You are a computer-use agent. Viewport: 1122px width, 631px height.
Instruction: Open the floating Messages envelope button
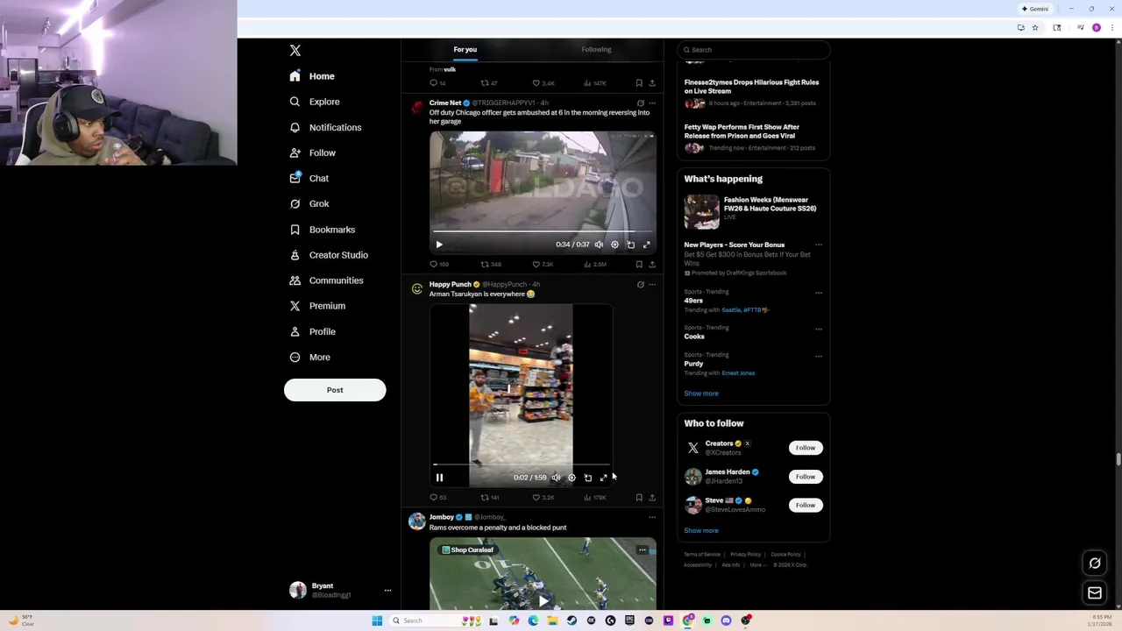[1095, 593]
